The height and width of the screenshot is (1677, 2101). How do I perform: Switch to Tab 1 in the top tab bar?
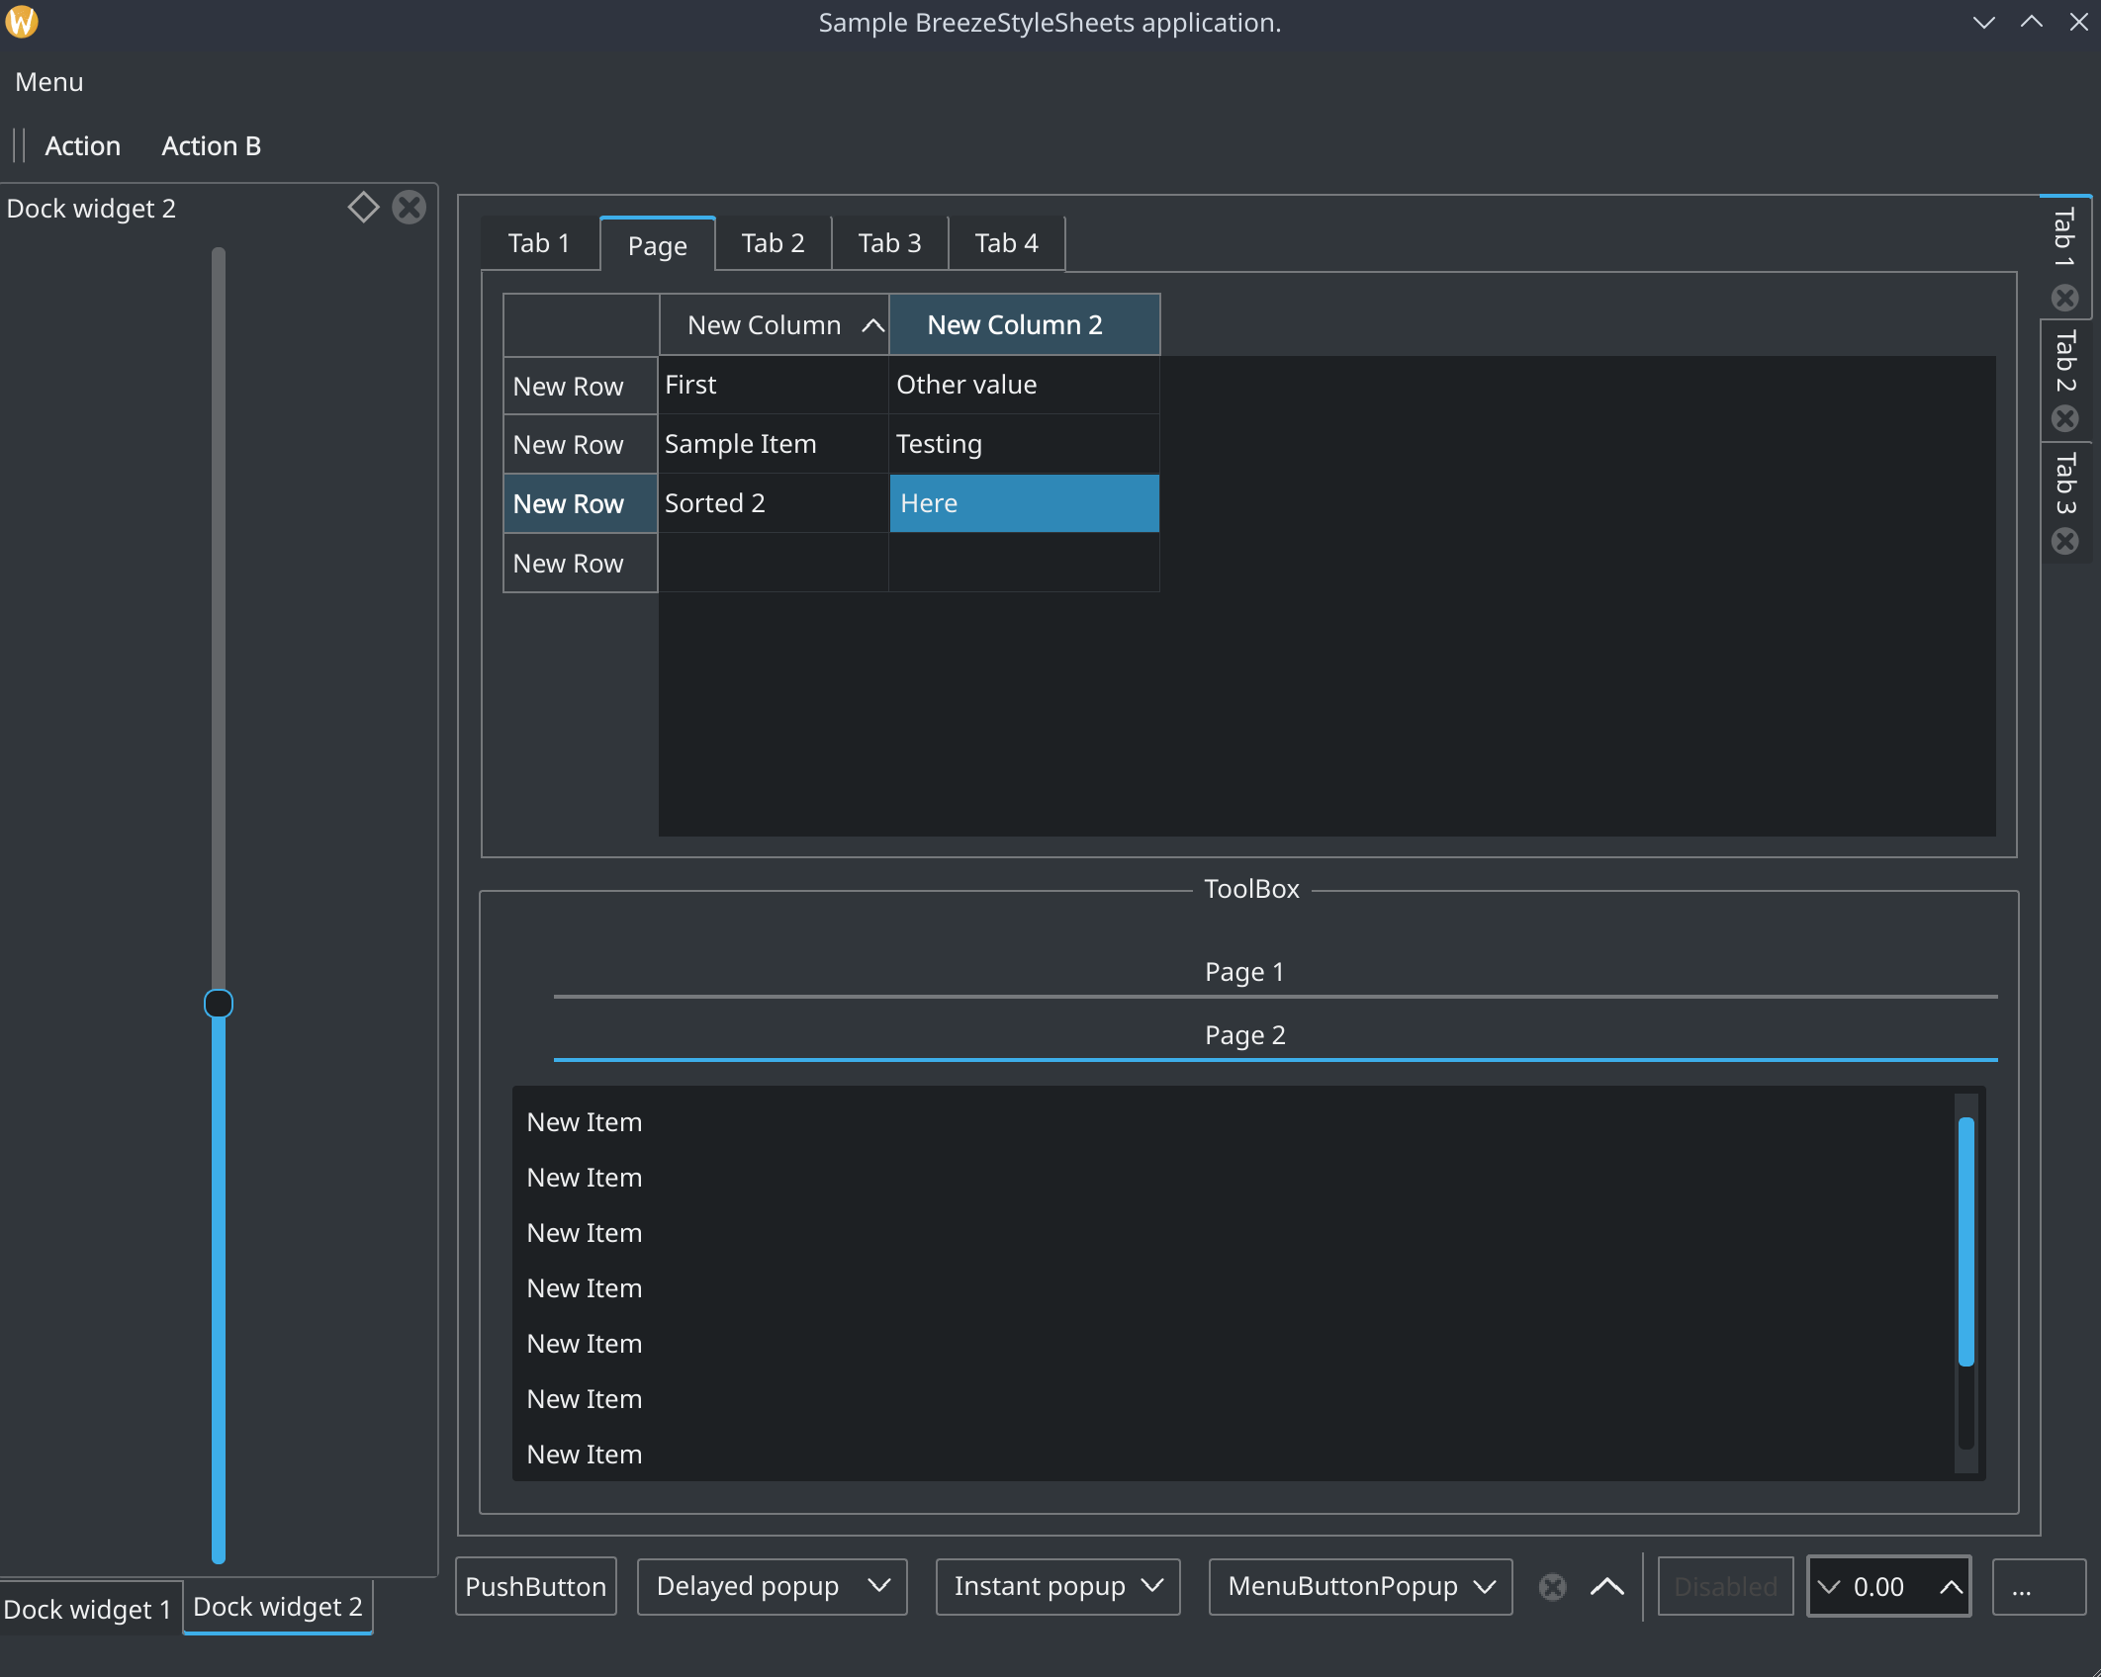coord(539,243)
